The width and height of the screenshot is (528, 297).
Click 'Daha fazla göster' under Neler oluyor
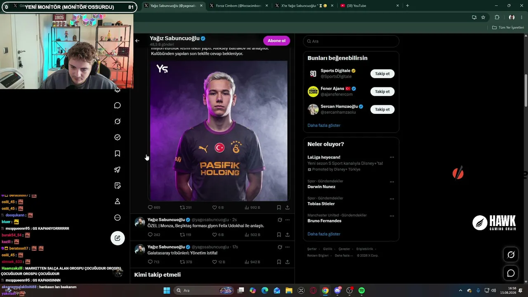324,234
